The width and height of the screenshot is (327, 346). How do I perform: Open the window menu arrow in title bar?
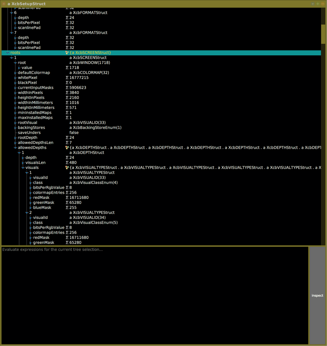313,4
